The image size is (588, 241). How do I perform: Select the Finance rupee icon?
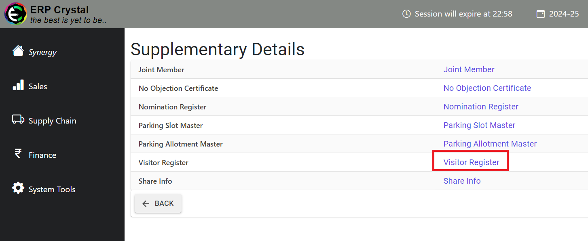coord(18,154)
